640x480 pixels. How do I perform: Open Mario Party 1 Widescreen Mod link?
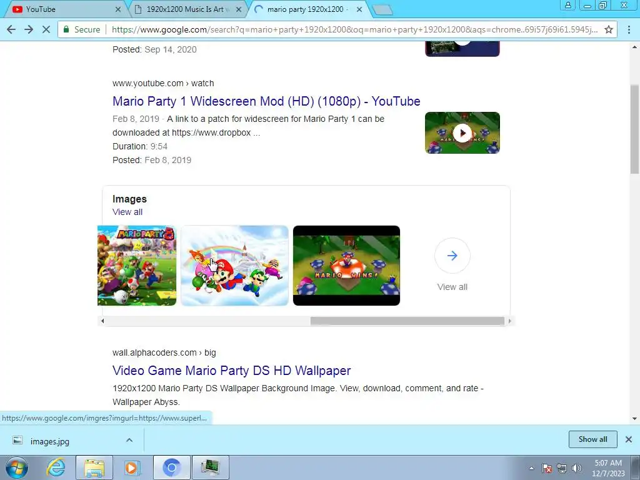(266, 101)
